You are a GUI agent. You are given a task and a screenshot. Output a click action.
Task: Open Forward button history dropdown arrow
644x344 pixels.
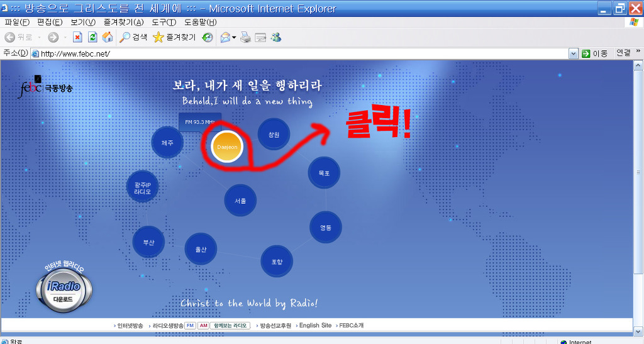[x=65, y=38]
